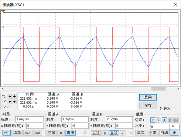
Task: Click the 反向 reverse button
Action: (x=148, y=97)
